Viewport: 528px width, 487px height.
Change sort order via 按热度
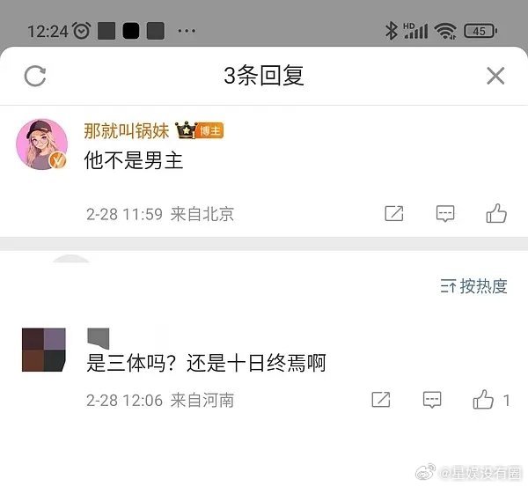click(473, 286)
